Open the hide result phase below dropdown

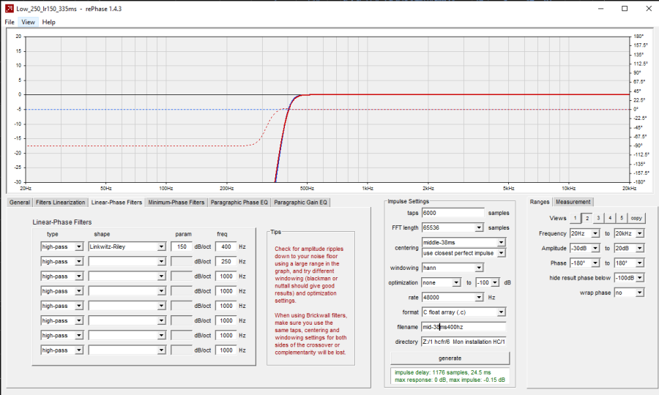(x=629, y=278)
